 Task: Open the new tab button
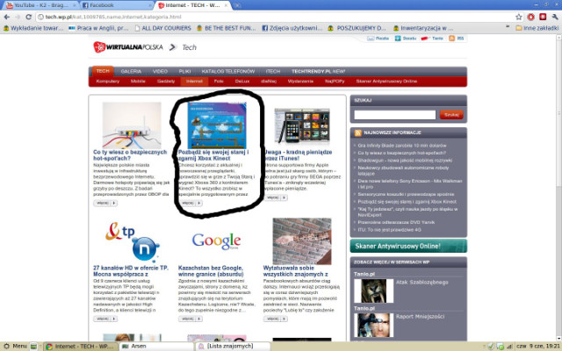click(237, 5)
